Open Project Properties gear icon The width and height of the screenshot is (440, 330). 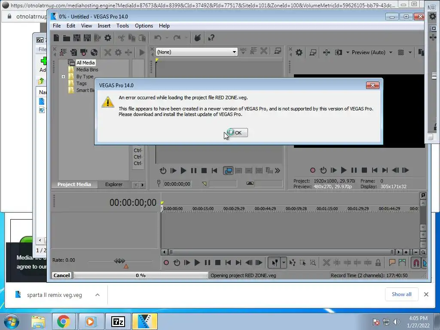pos(107,38)
